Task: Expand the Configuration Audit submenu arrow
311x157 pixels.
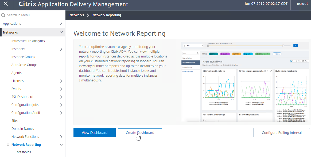Action: pyautogui.click(x=61, y=113)
